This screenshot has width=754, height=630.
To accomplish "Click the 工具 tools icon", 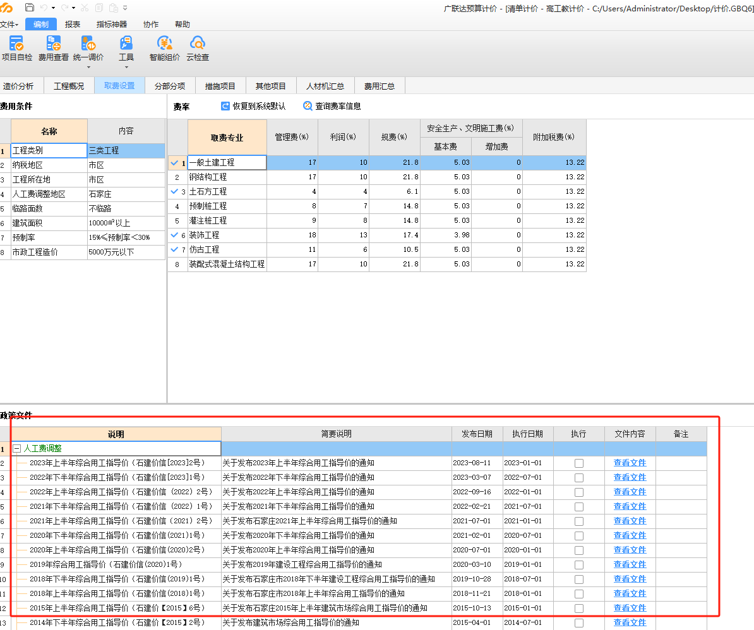I will [126, 44].
